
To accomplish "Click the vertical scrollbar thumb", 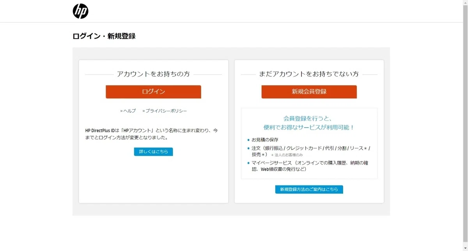I will pyautogui.click(x=465, y=124).
